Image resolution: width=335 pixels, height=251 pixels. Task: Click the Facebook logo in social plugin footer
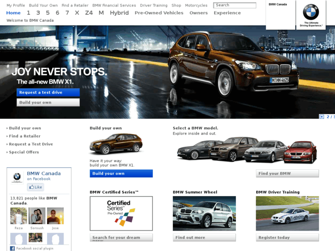pos(12,248)
